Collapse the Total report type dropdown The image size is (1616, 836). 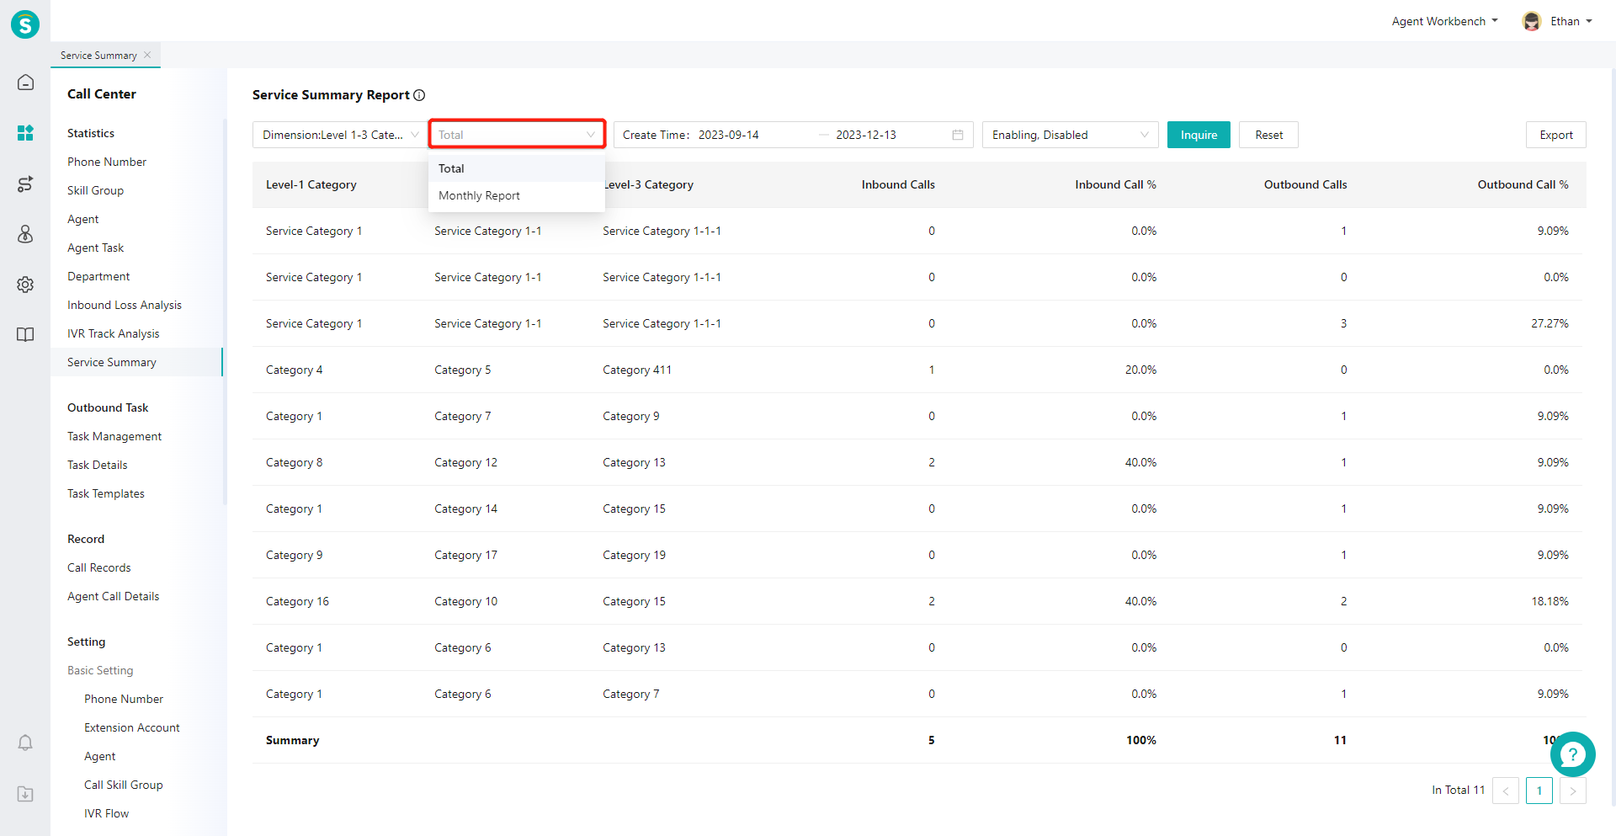coord(517,135)
